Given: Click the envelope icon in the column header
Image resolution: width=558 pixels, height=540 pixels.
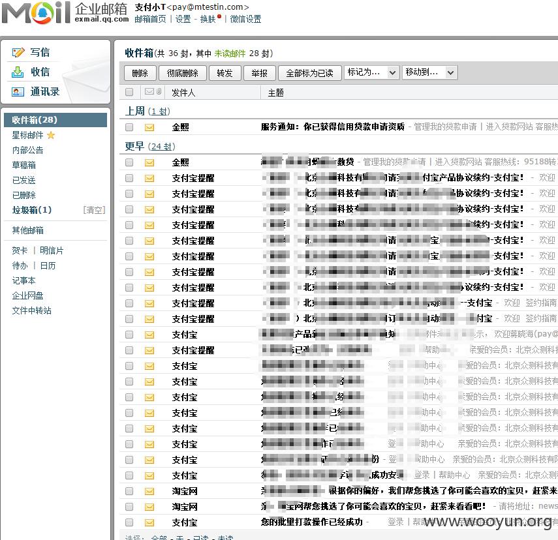Looking at the screenshot, I should 149,92.
